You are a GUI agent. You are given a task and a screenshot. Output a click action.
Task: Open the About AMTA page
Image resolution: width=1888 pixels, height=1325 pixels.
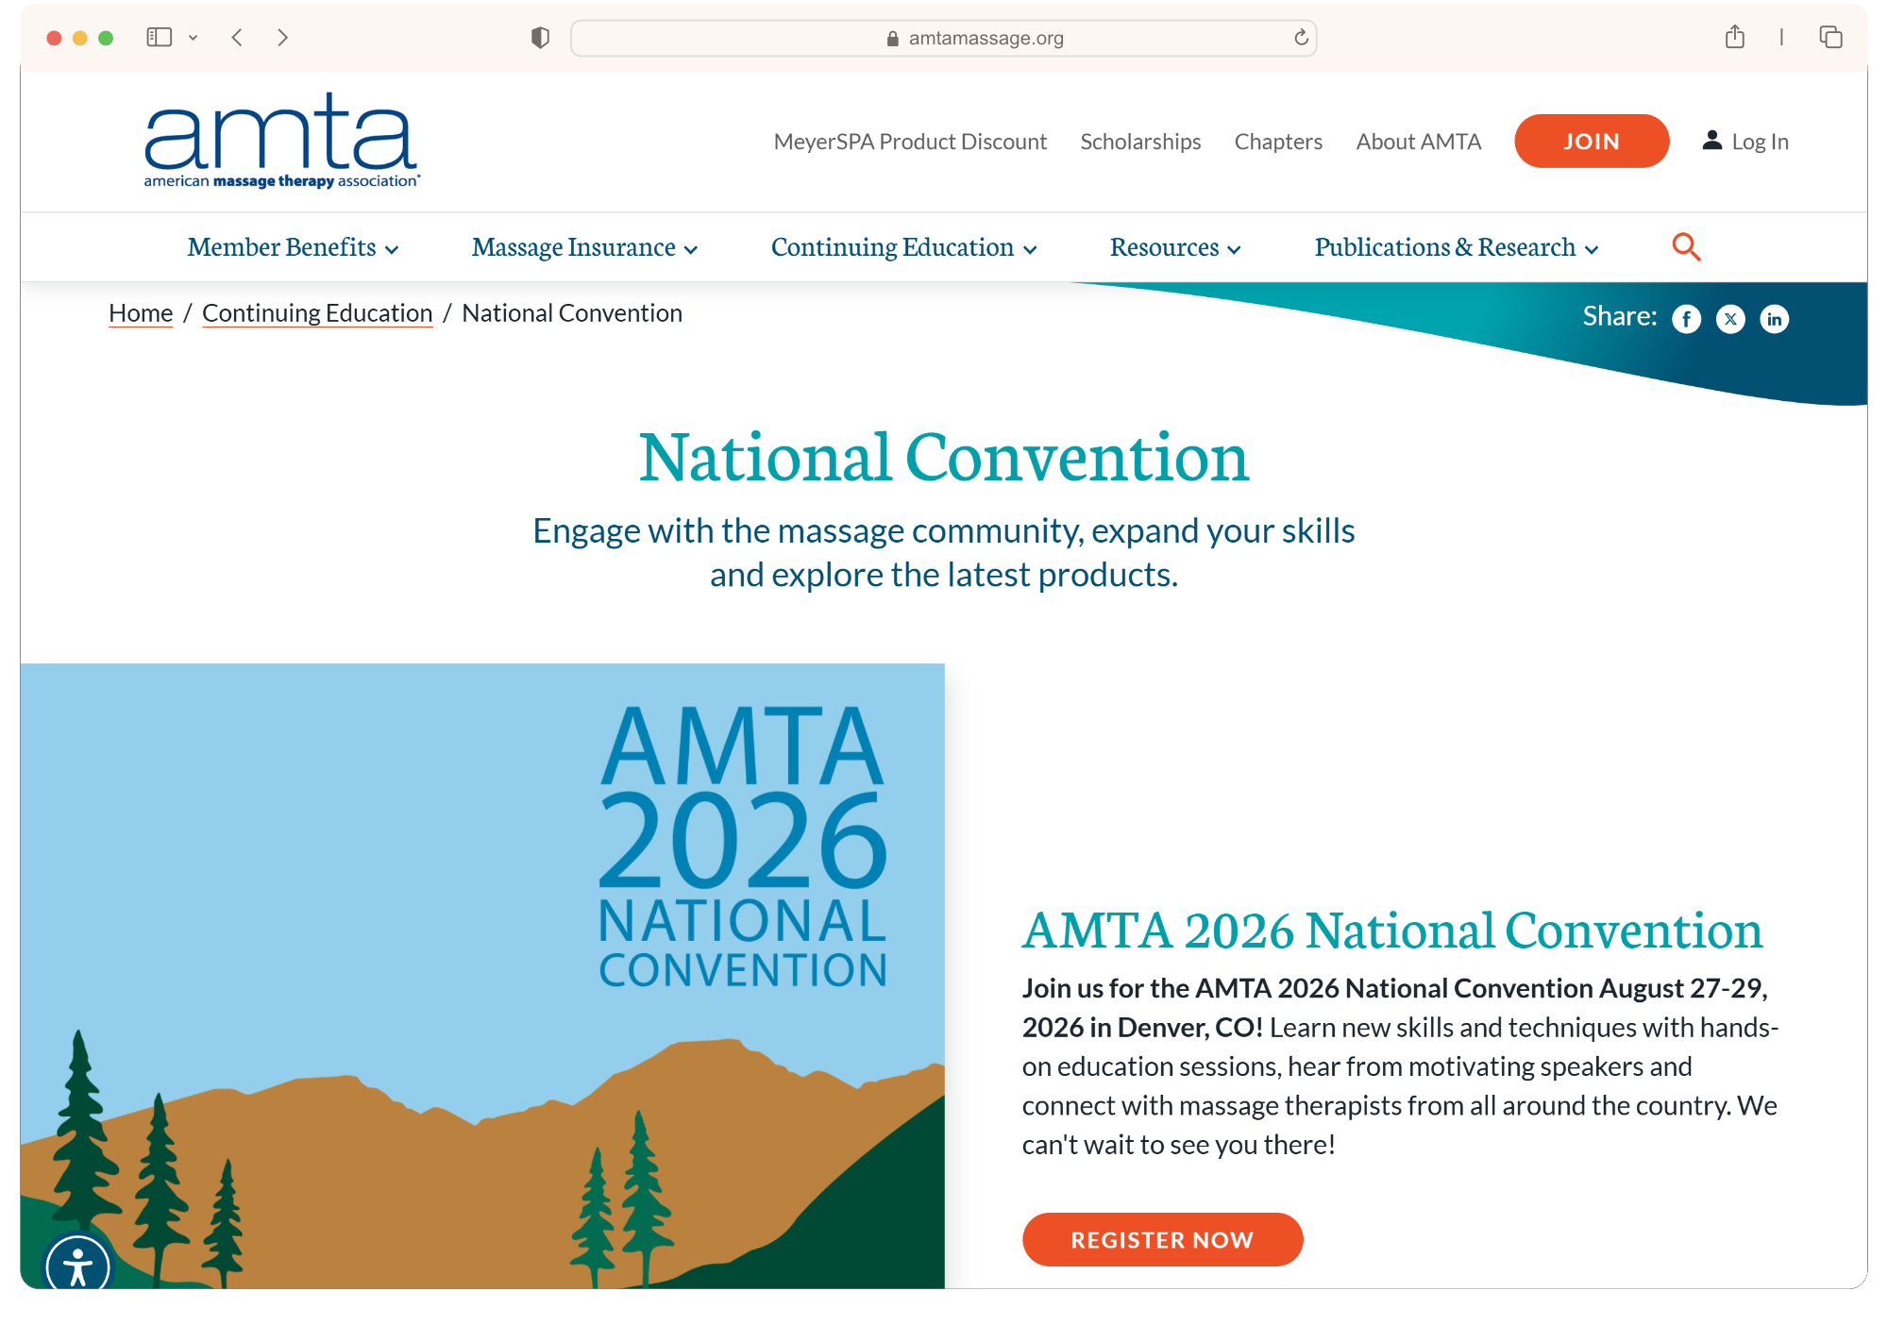1418,142
